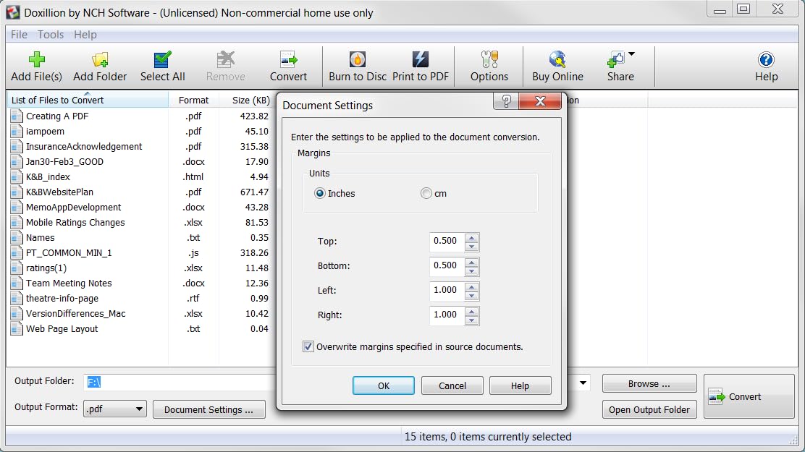Open the Options toolbar icon

point(489,60)
